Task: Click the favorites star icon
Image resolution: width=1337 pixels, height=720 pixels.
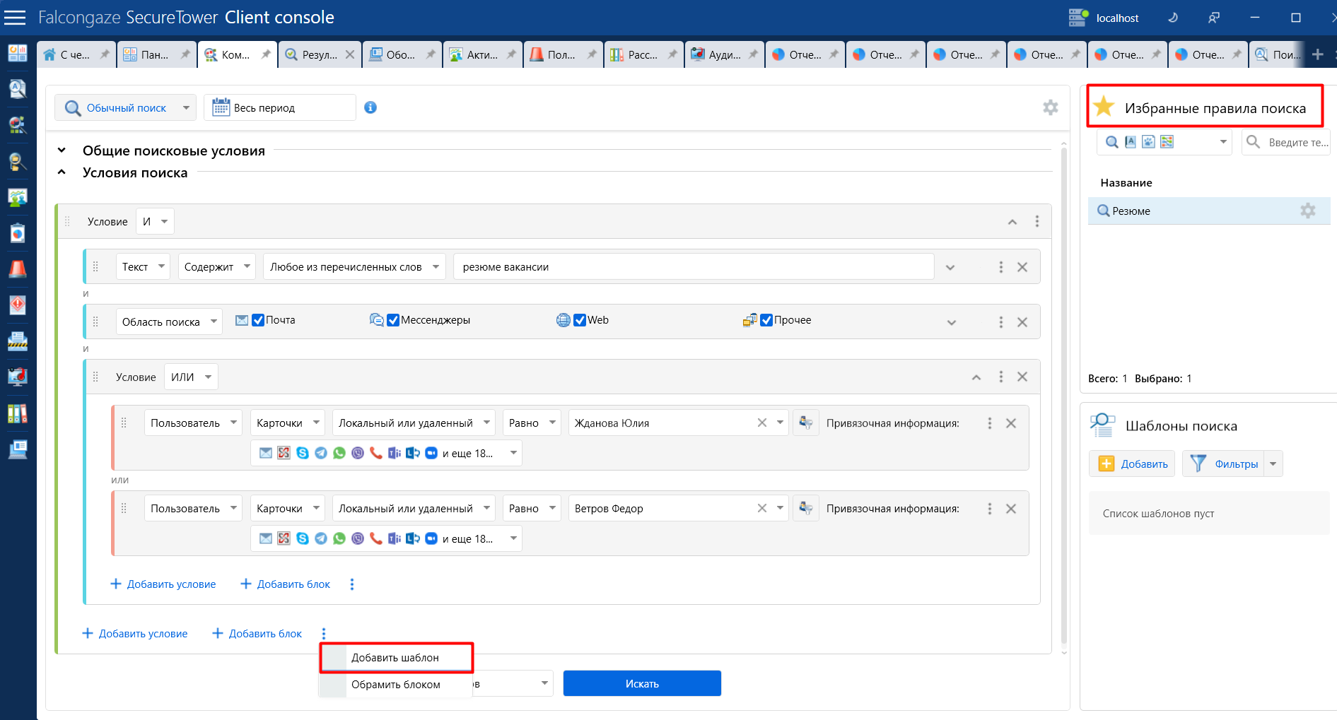Action: pos(1104,107)
